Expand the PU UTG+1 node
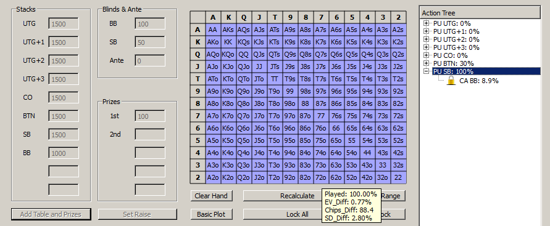The image size is (550, 226). coord(427,31)
